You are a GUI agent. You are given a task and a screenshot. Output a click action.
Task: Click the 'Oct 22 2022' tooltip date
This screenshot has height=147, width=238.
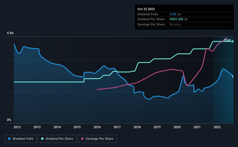146,9
